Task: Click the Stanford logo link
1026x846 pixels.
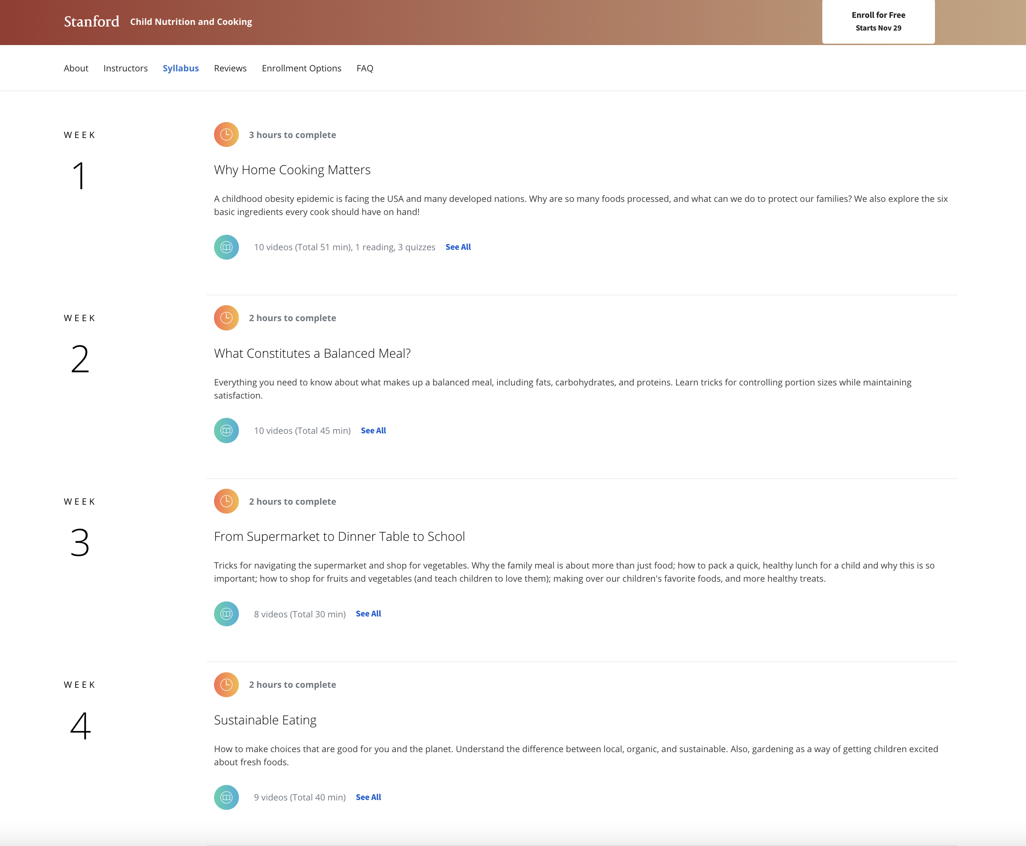Action: pyautogui.click(x=92, y=22)
